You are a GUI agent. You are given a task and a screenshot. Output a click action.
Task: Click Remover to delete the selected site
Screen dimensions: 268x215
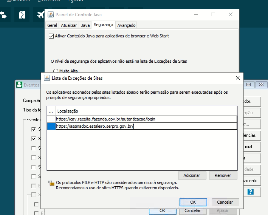(223, 175)
